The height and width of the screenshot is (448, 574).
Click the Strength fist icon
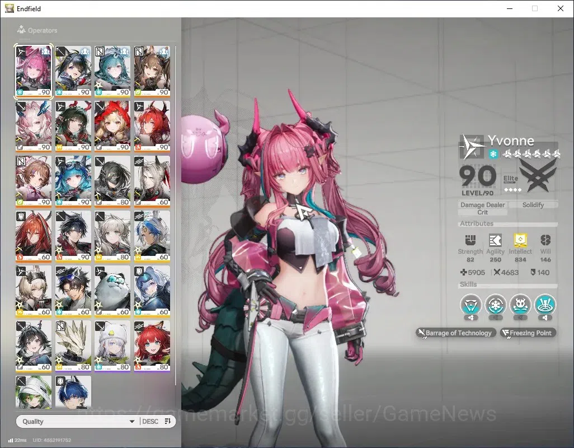click(x=471, y=240)
